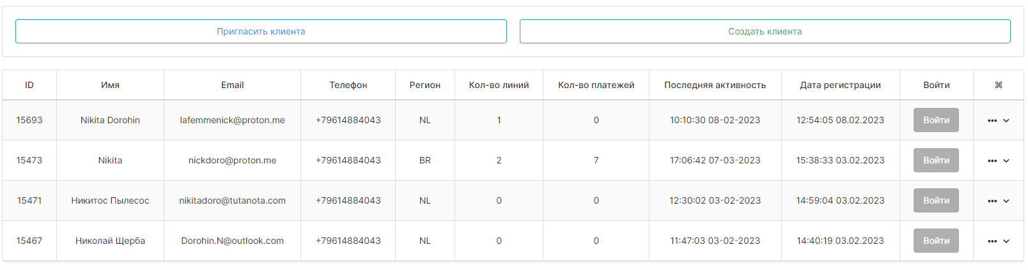The width and height of the screenshot is (1028, 270).
Task: Select the Кол-во платежей column header
Action: (x=596, y=85)
